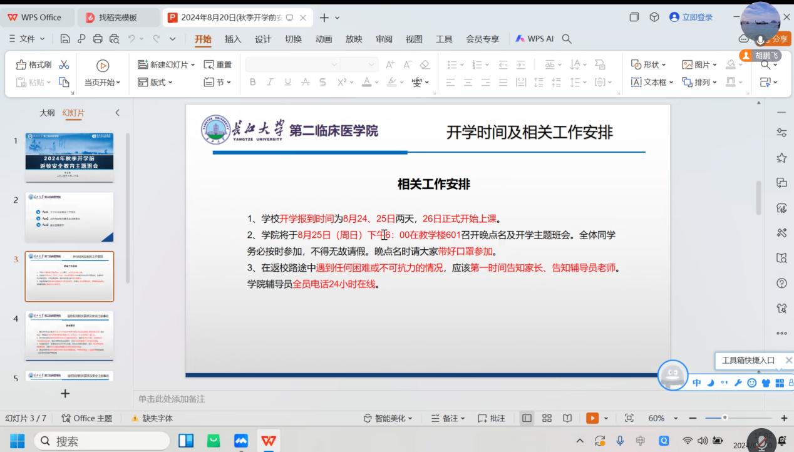
Task: Open right sidebar help question icon
Action: [781, 283]
